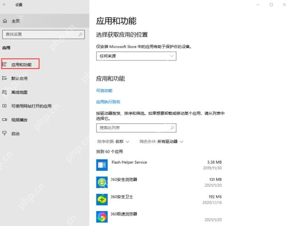Click the 搜索此列表 search field
The width and height of the screenshot is (287, 226).
pyautogui.click(x=136, y=128)
